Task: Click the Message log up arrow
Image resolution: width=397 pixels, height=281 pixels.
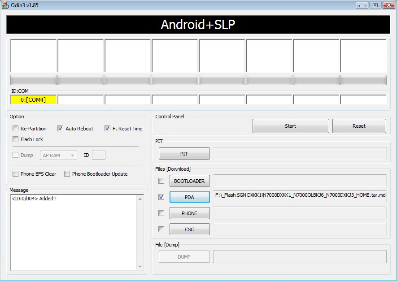Action: [x=140, y=199]
